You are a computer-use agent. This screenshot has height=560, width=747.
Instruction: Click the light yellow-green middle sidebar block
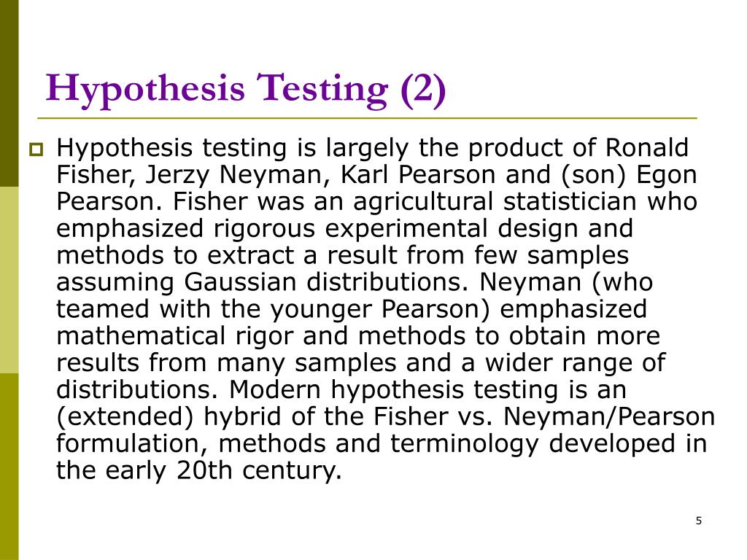(x=9, y=280)
